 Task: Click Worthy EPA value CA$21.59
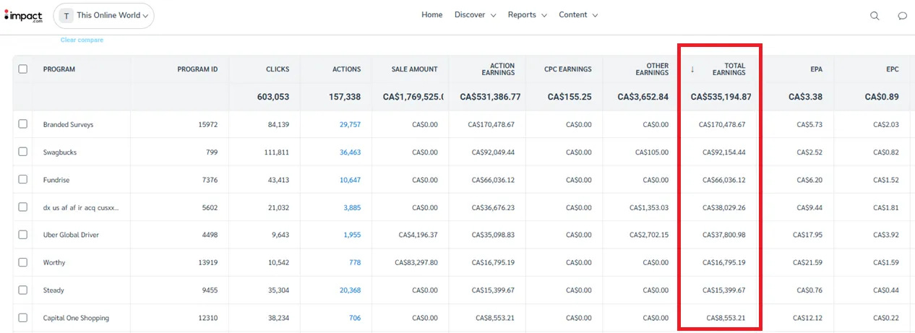807,263
